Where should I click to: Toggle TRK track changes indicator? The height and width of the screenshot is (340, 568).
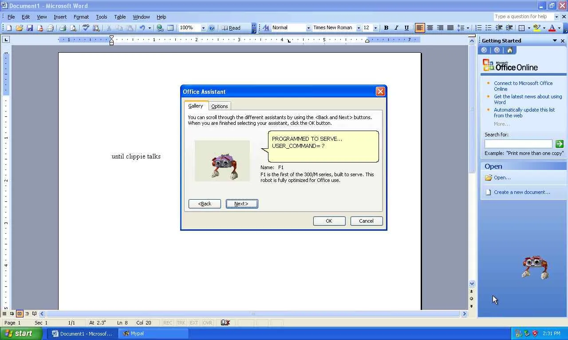pyautogui.click(x=181, y=323)
